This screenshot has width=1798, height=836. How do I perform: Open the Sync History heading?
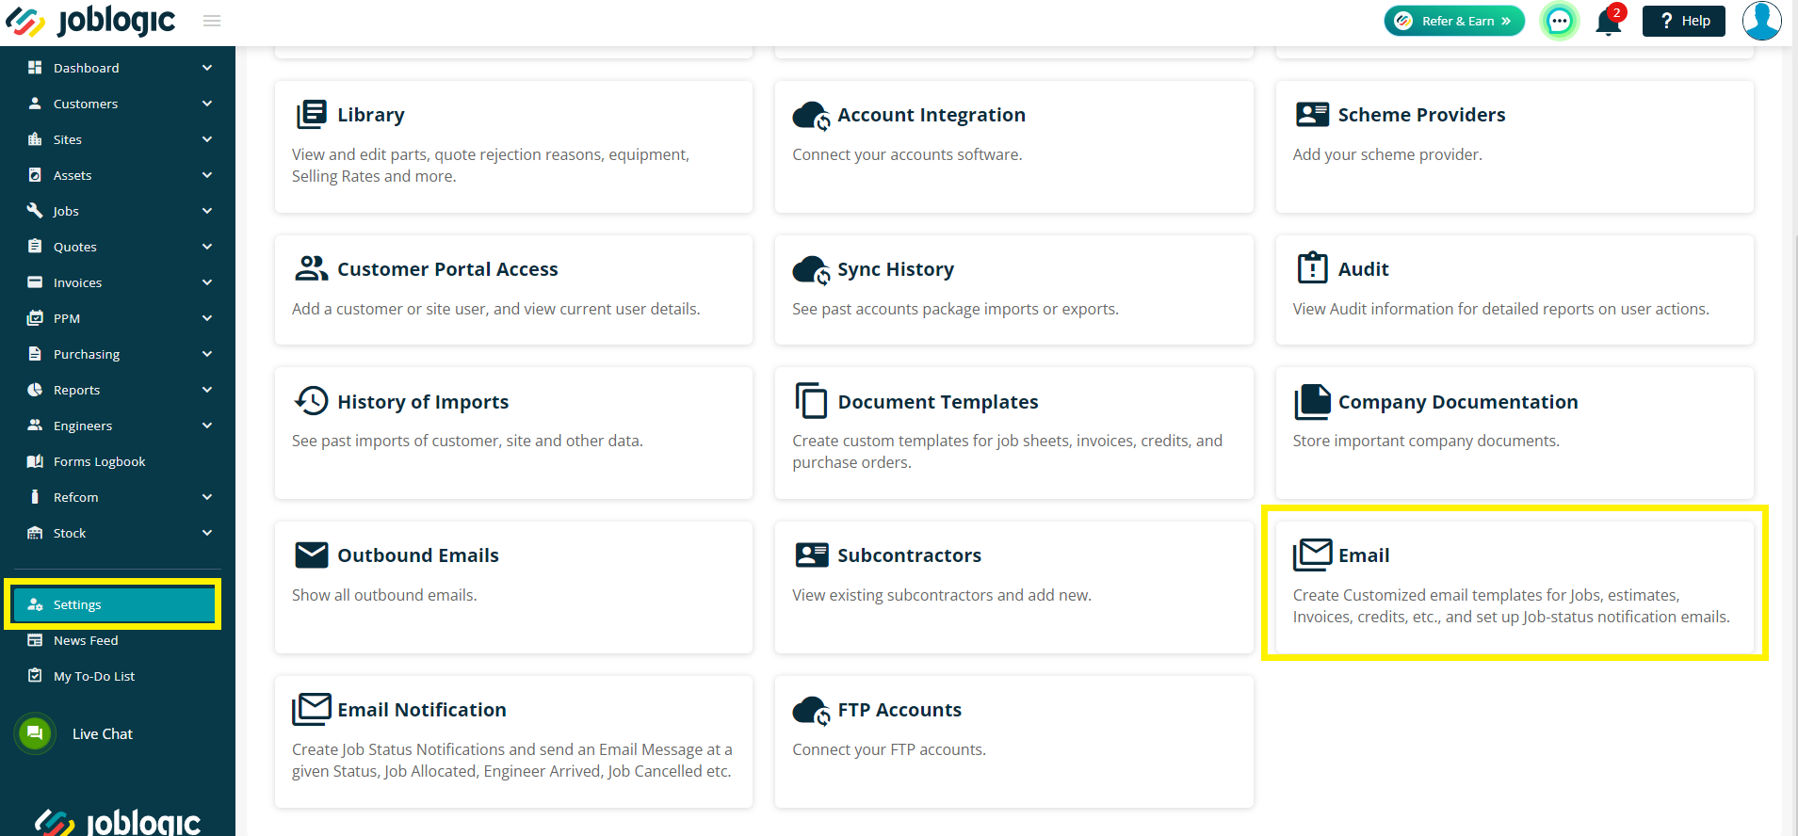[x=896, y=270]
